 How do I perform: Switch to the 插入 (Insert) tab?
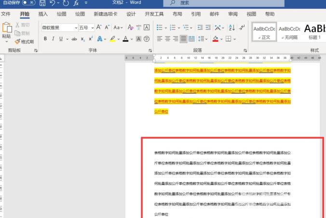coord(43,14)
